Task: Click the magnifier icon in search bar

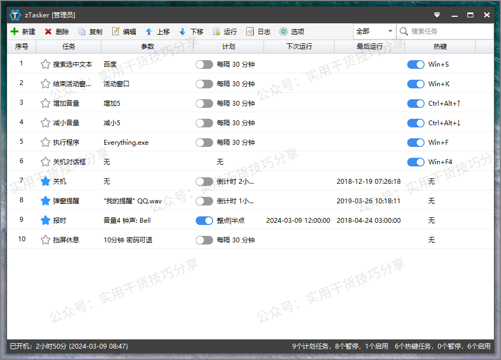Action: 403,31
